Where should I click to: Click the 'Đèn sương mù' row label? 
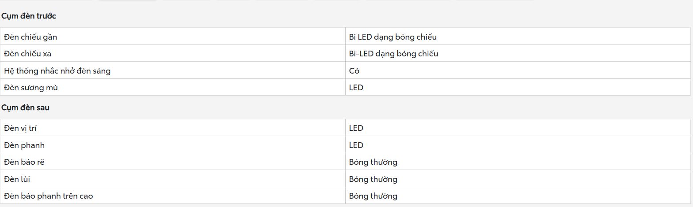[31, 88]
